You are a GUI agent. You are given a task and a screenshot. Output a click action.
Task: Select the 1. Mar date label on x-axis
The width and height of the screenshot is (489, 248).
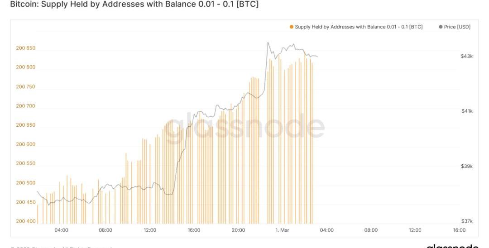pyautogui.click(x=282, y=230)
